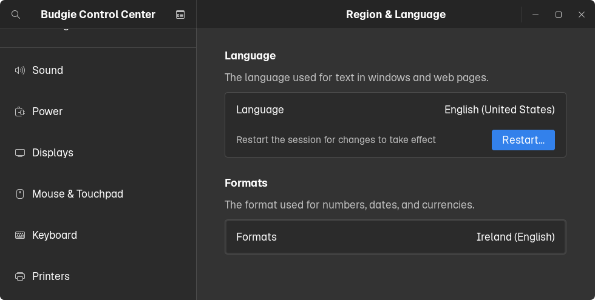Click the Printers icon in the sidebar

point(20,276)
